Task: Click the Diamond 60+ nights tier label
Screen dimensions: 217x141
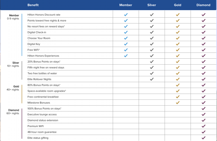Action: pyautogui.click(x=13, y=112)
